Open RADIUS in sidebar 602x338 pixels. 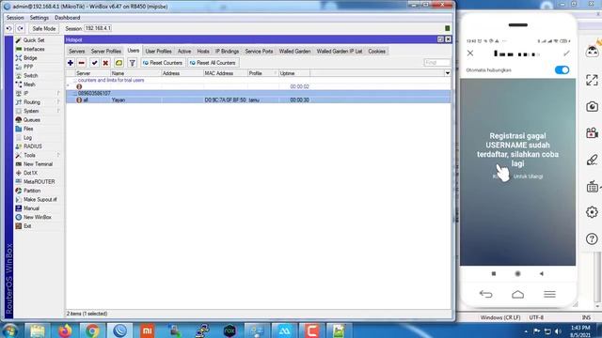[33, 146]
